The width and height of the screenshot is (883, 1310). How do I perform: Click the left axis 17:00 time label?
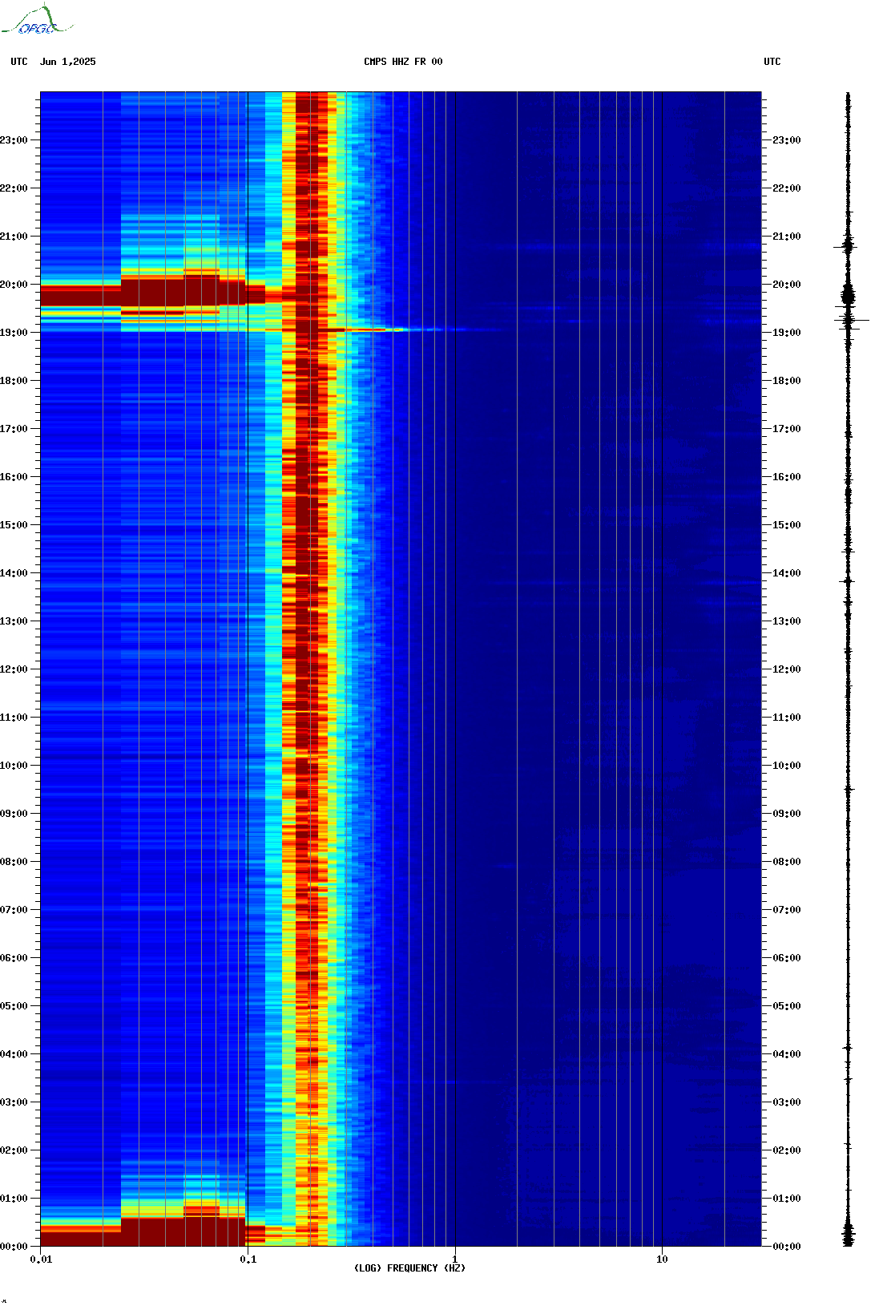click(14, 429)
